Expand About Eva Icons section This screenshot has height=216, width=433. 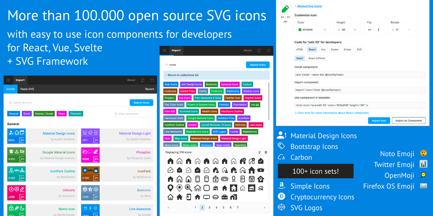pyautogui.click(x=309, y=6)
